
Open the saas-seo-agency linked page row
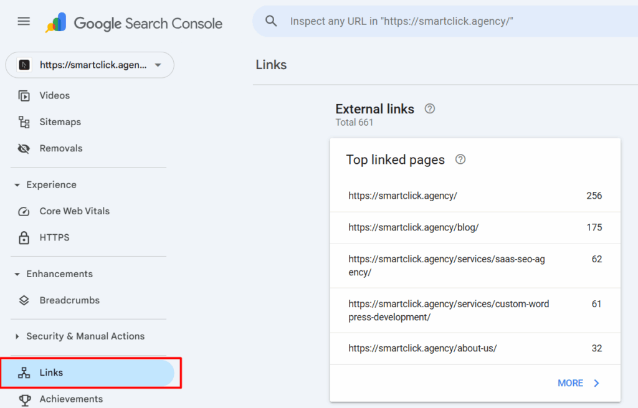(x=475, y=265)
